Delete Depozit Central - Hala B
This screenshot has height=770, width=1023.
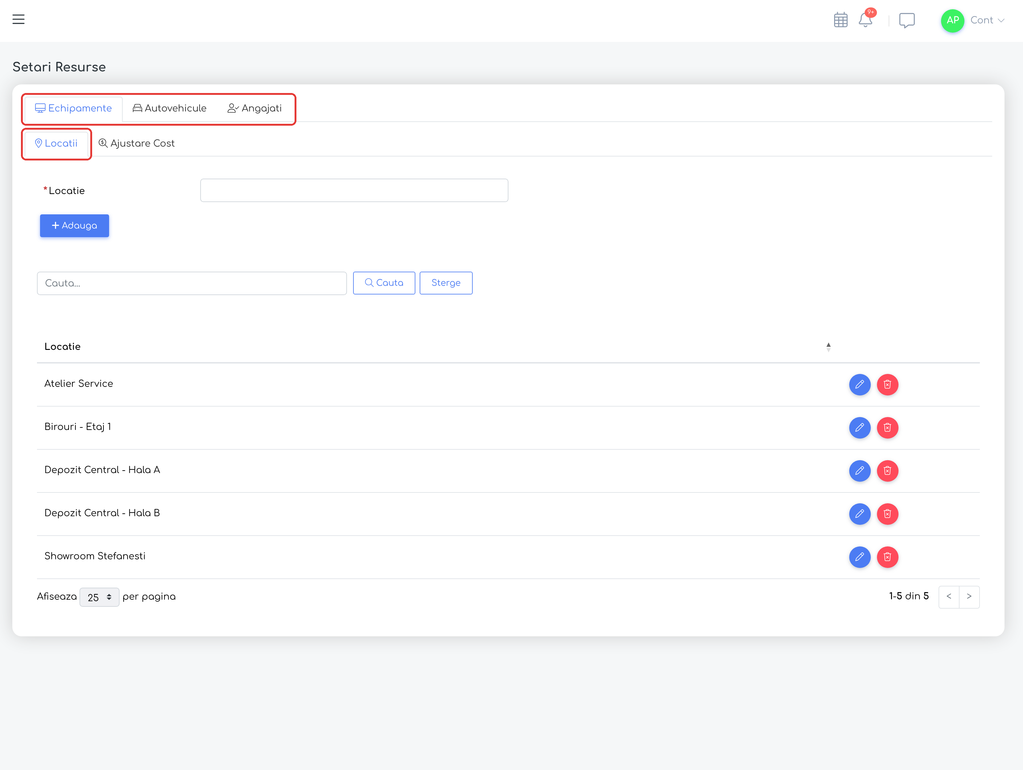coord(887,514)
